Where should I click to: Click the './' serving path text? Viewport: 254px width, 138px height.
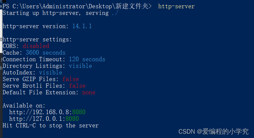tap(115, 13)
